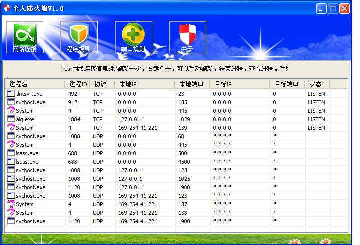360x245 pixels.
Task: Click the tlntsvr.exe process icon
Action: coord(11,93)
